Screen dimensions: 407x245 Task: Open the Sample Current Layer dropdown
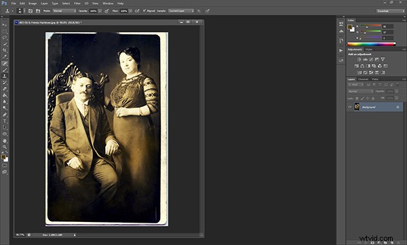tap(181, 11)
